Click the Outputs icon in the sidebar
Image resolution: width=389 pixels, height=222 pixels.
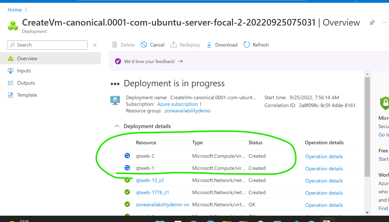tap(11, 83)
